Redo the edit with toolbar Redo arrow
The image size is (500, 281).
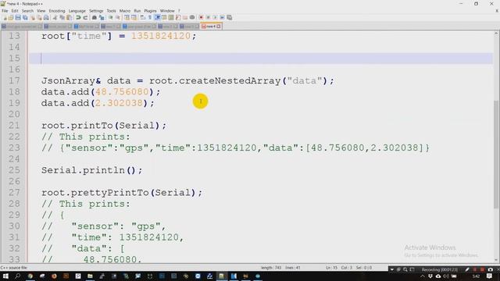coord(85,17)
